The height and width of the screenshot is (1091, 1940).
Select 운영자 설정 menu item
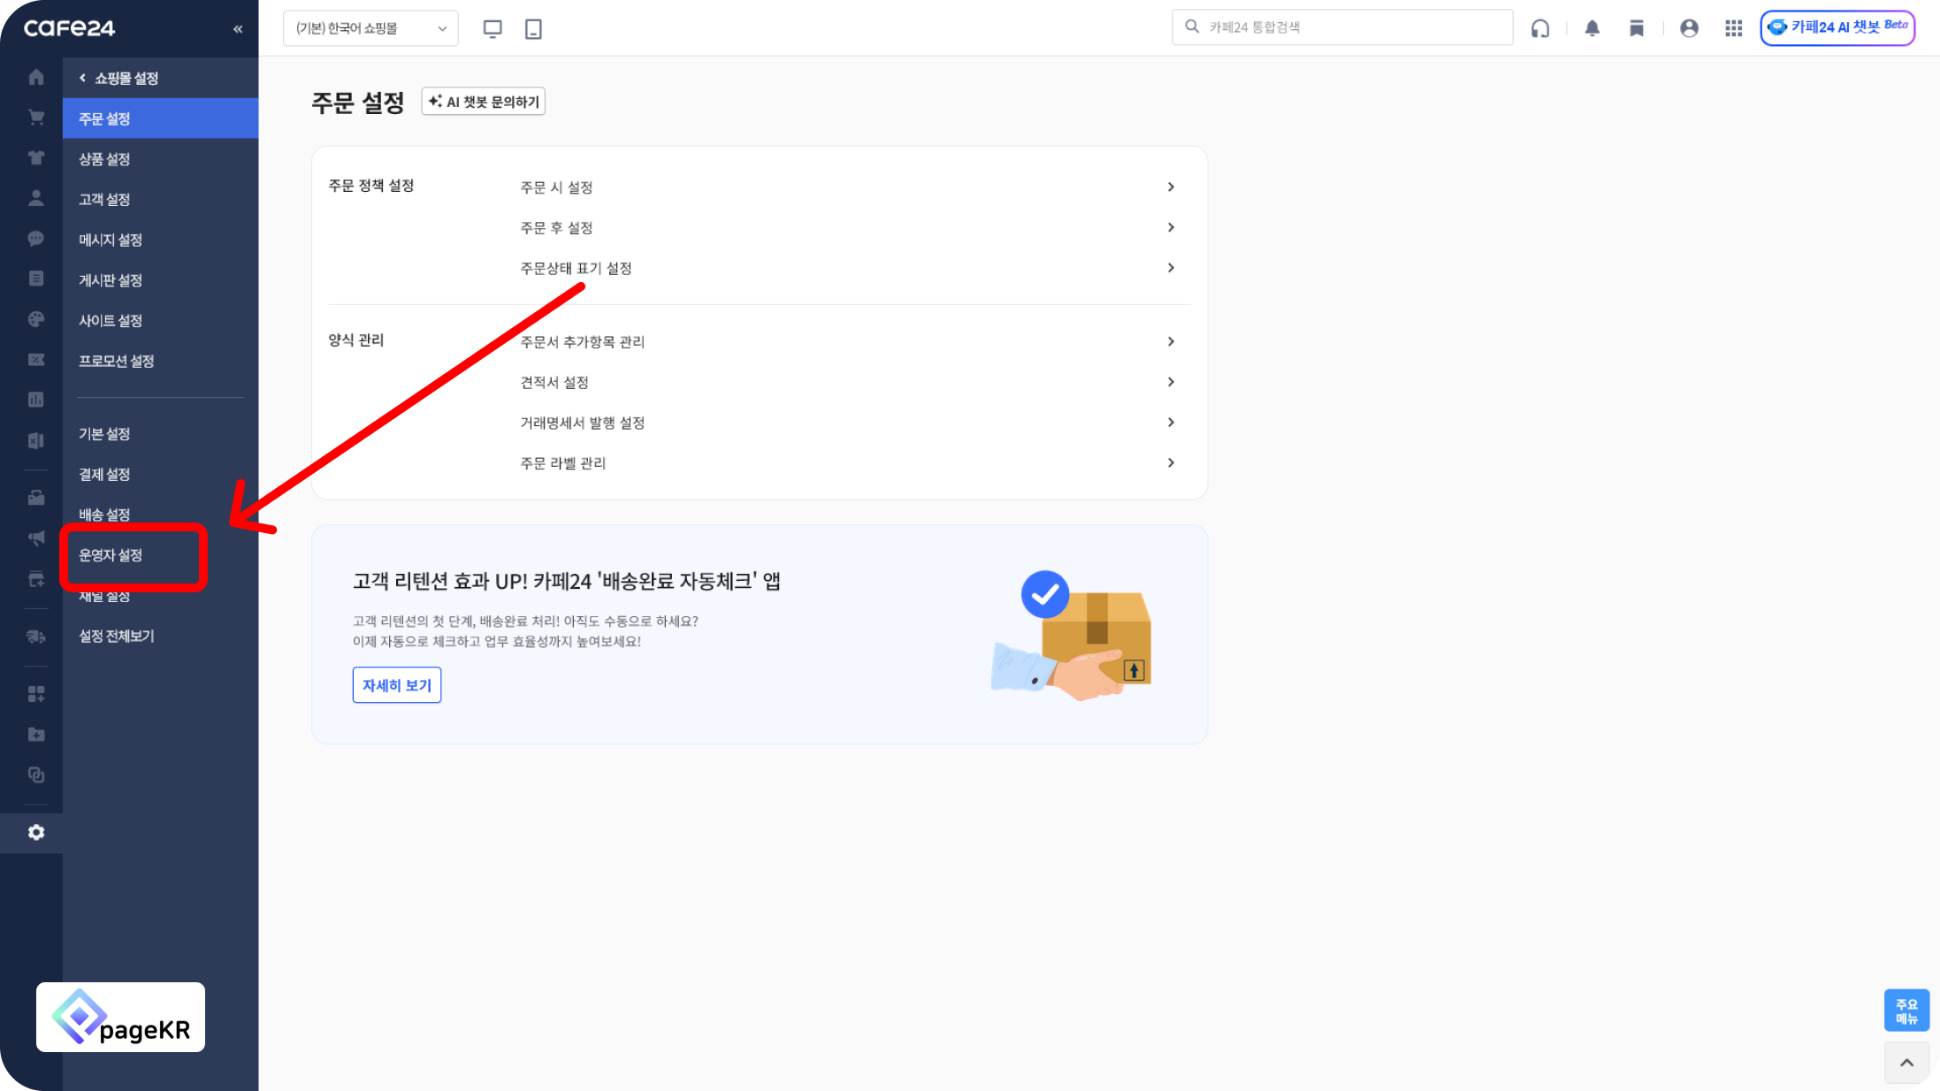pos(111,555)
